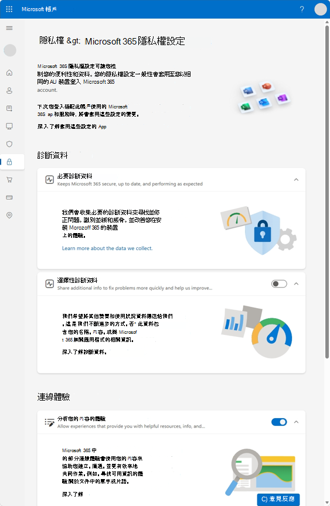The height and width of the screenshot is (506, 330).
Task: Click the 選擇性診斷資料 pulse icon
Action: (49, 284)
